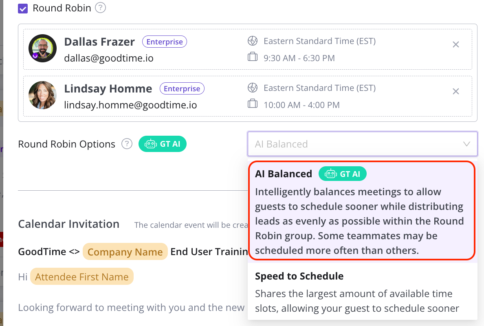Click Enterprise badge next to Dallas Frazer
Screen dimensions: 484x326
coord(165,42)
